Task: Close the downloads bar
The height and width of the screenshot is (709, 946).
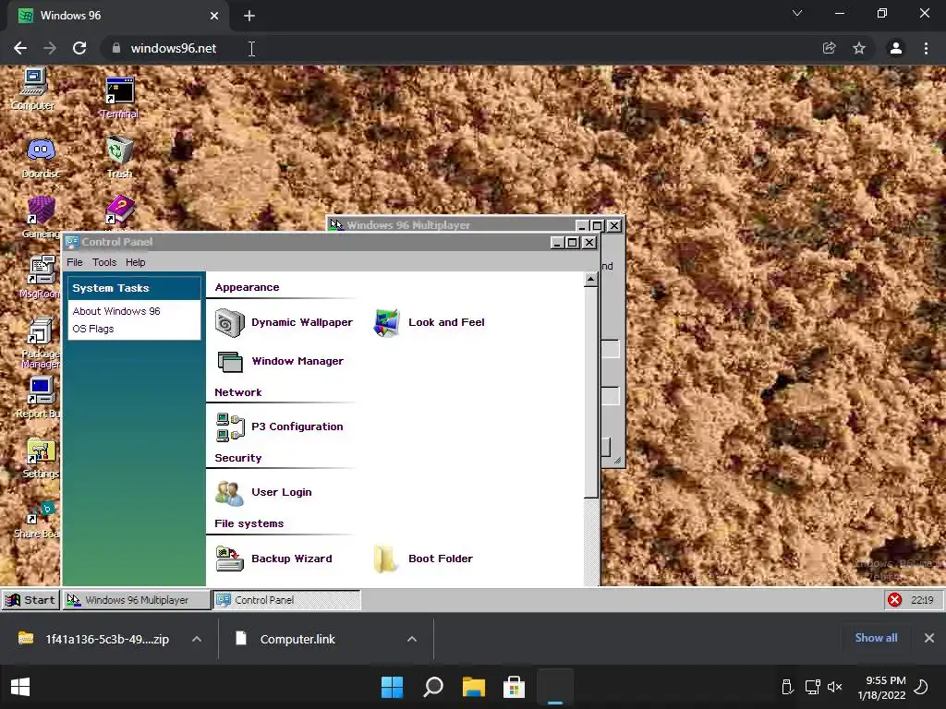Action: [929, 638]
